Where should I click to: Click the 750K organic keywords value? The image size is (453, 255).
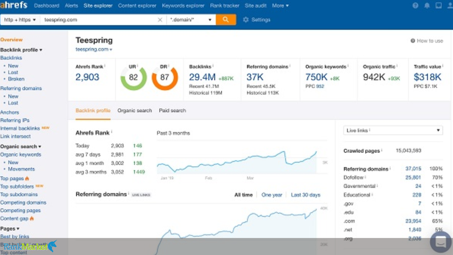click(x=316, y=77)
